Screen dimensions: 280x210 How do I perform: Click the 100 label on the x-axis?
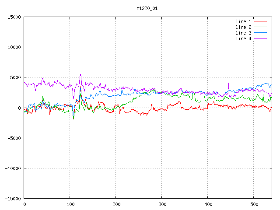70,204
